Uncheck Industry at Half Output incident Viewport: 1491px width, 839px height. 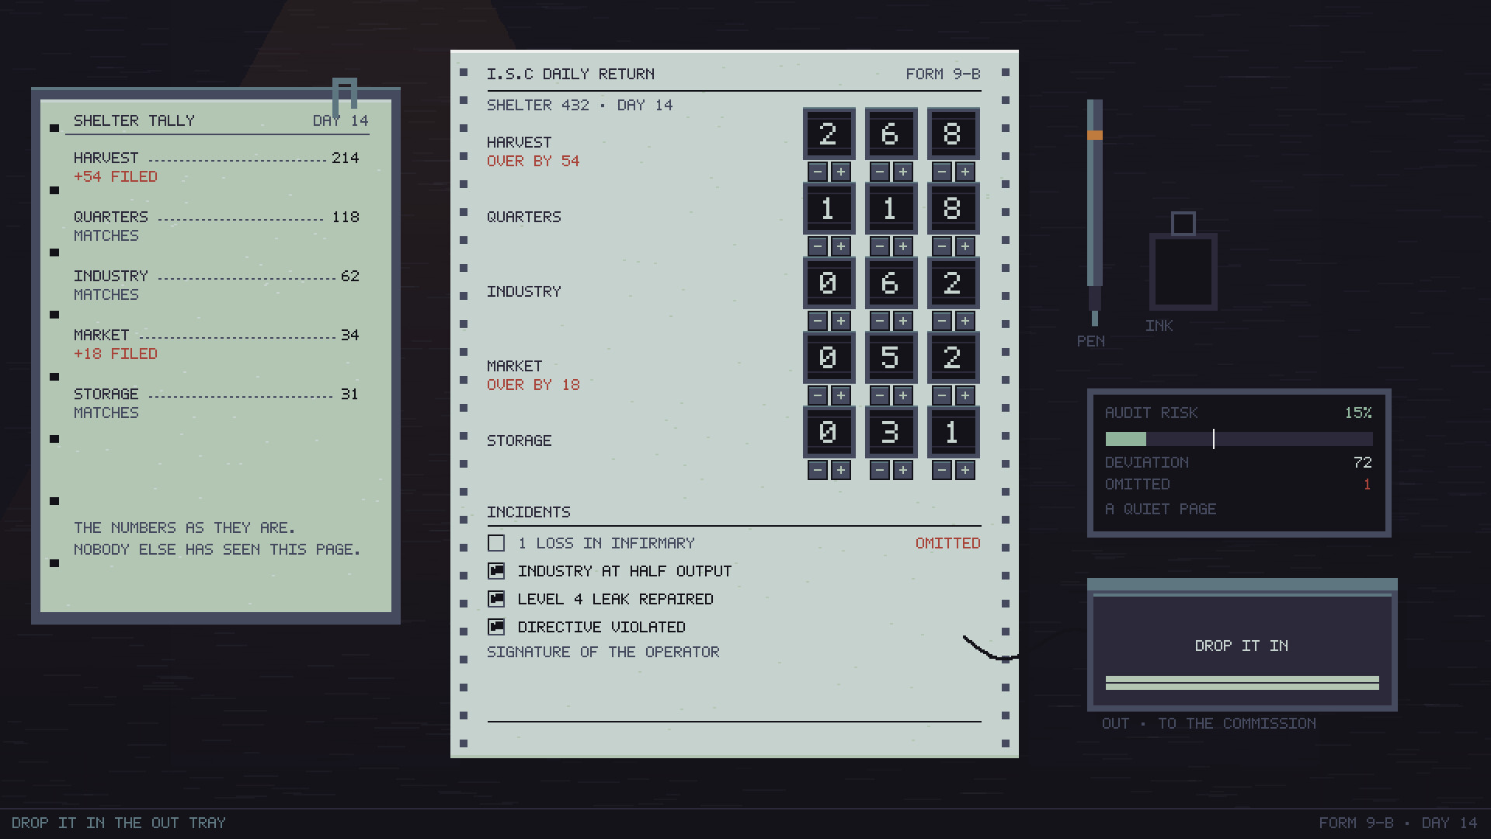click(x=496, y=571)
